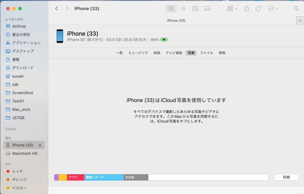Click the よく使う項目 section header
Viewport: 304px width, 194px height.
point(14,19)
